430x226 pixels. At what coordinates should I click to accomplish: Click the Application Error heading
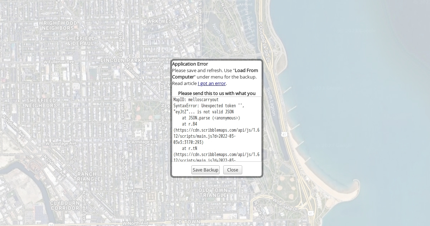pyautogui.click(x=190, y=64)
